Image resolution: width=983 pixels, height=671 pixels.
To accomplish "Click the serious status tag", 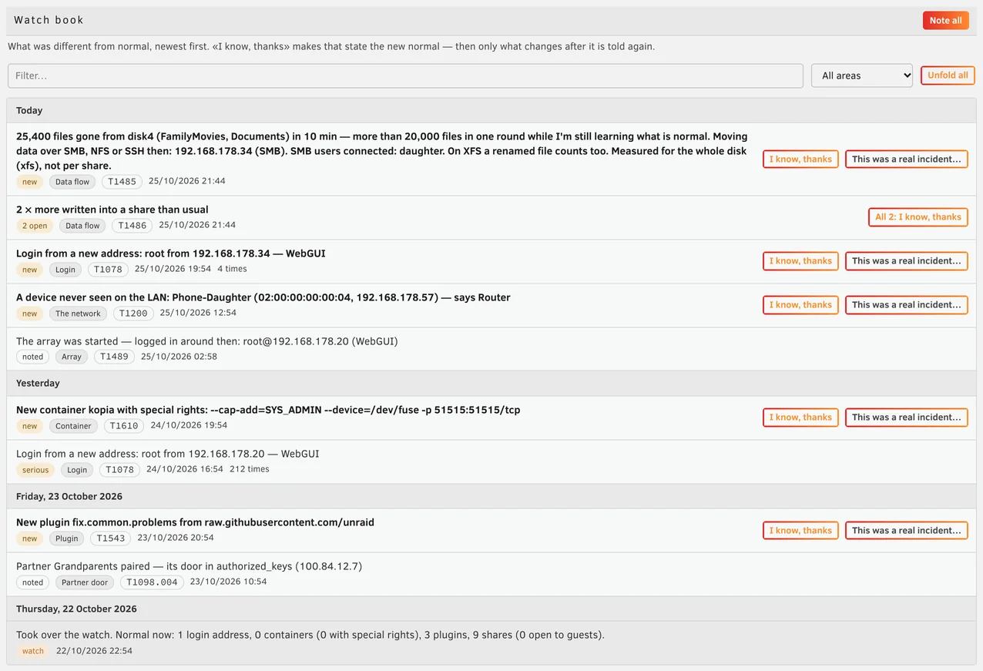I will click(x=35, y=470).
